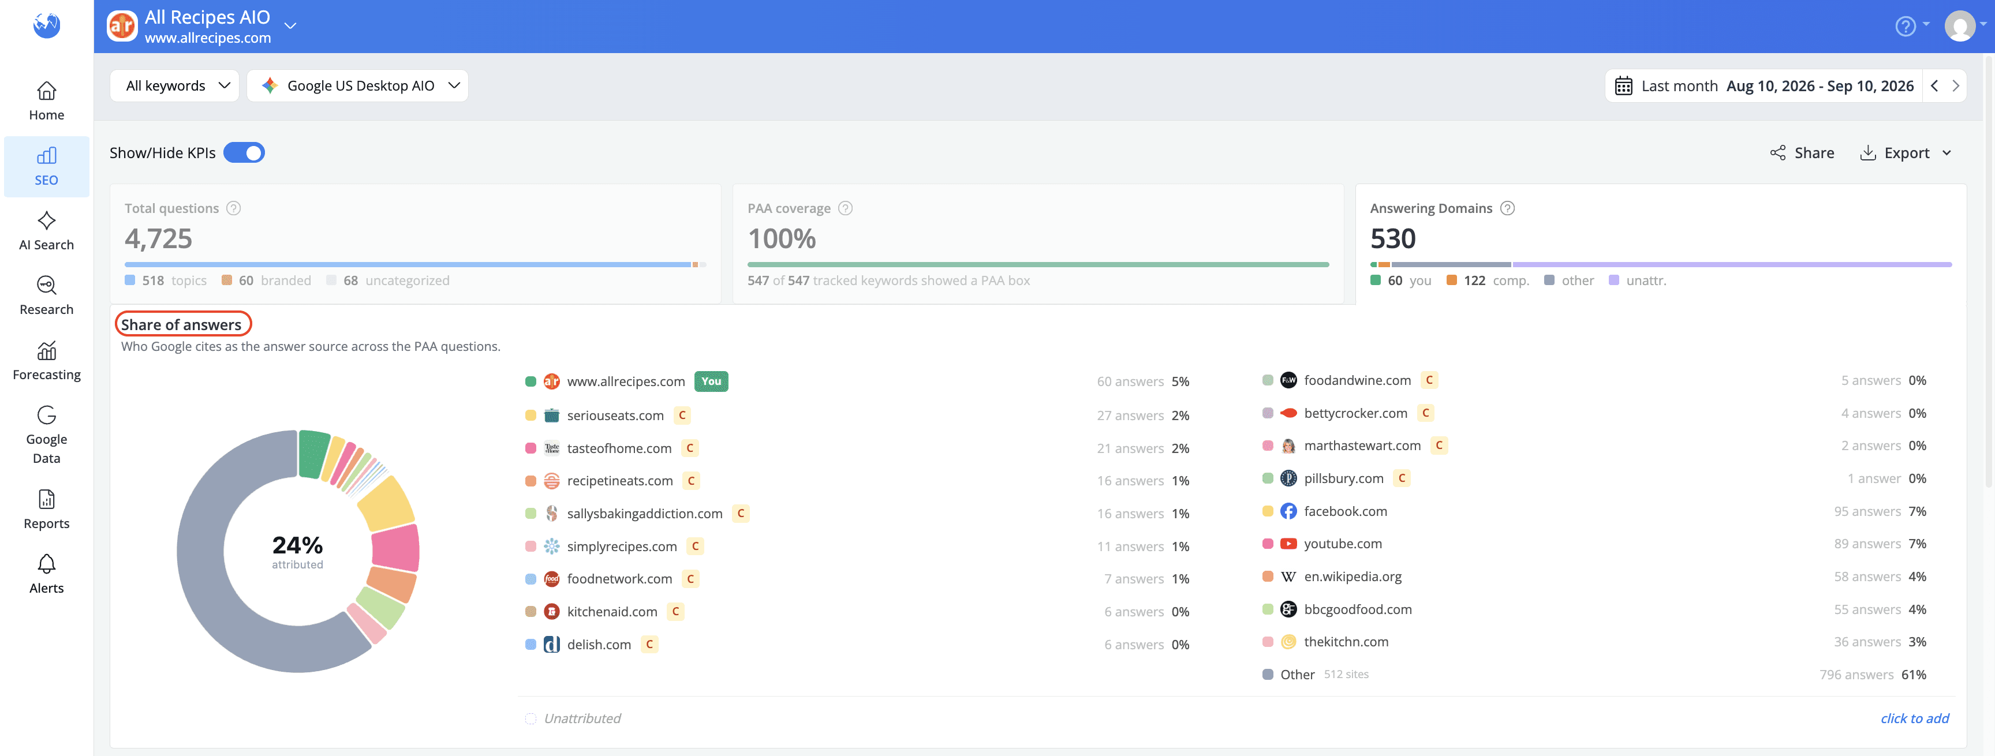Open the kitchenaid.com domain row
This screenshot has width=1995, height=756.
pos(857,612)
